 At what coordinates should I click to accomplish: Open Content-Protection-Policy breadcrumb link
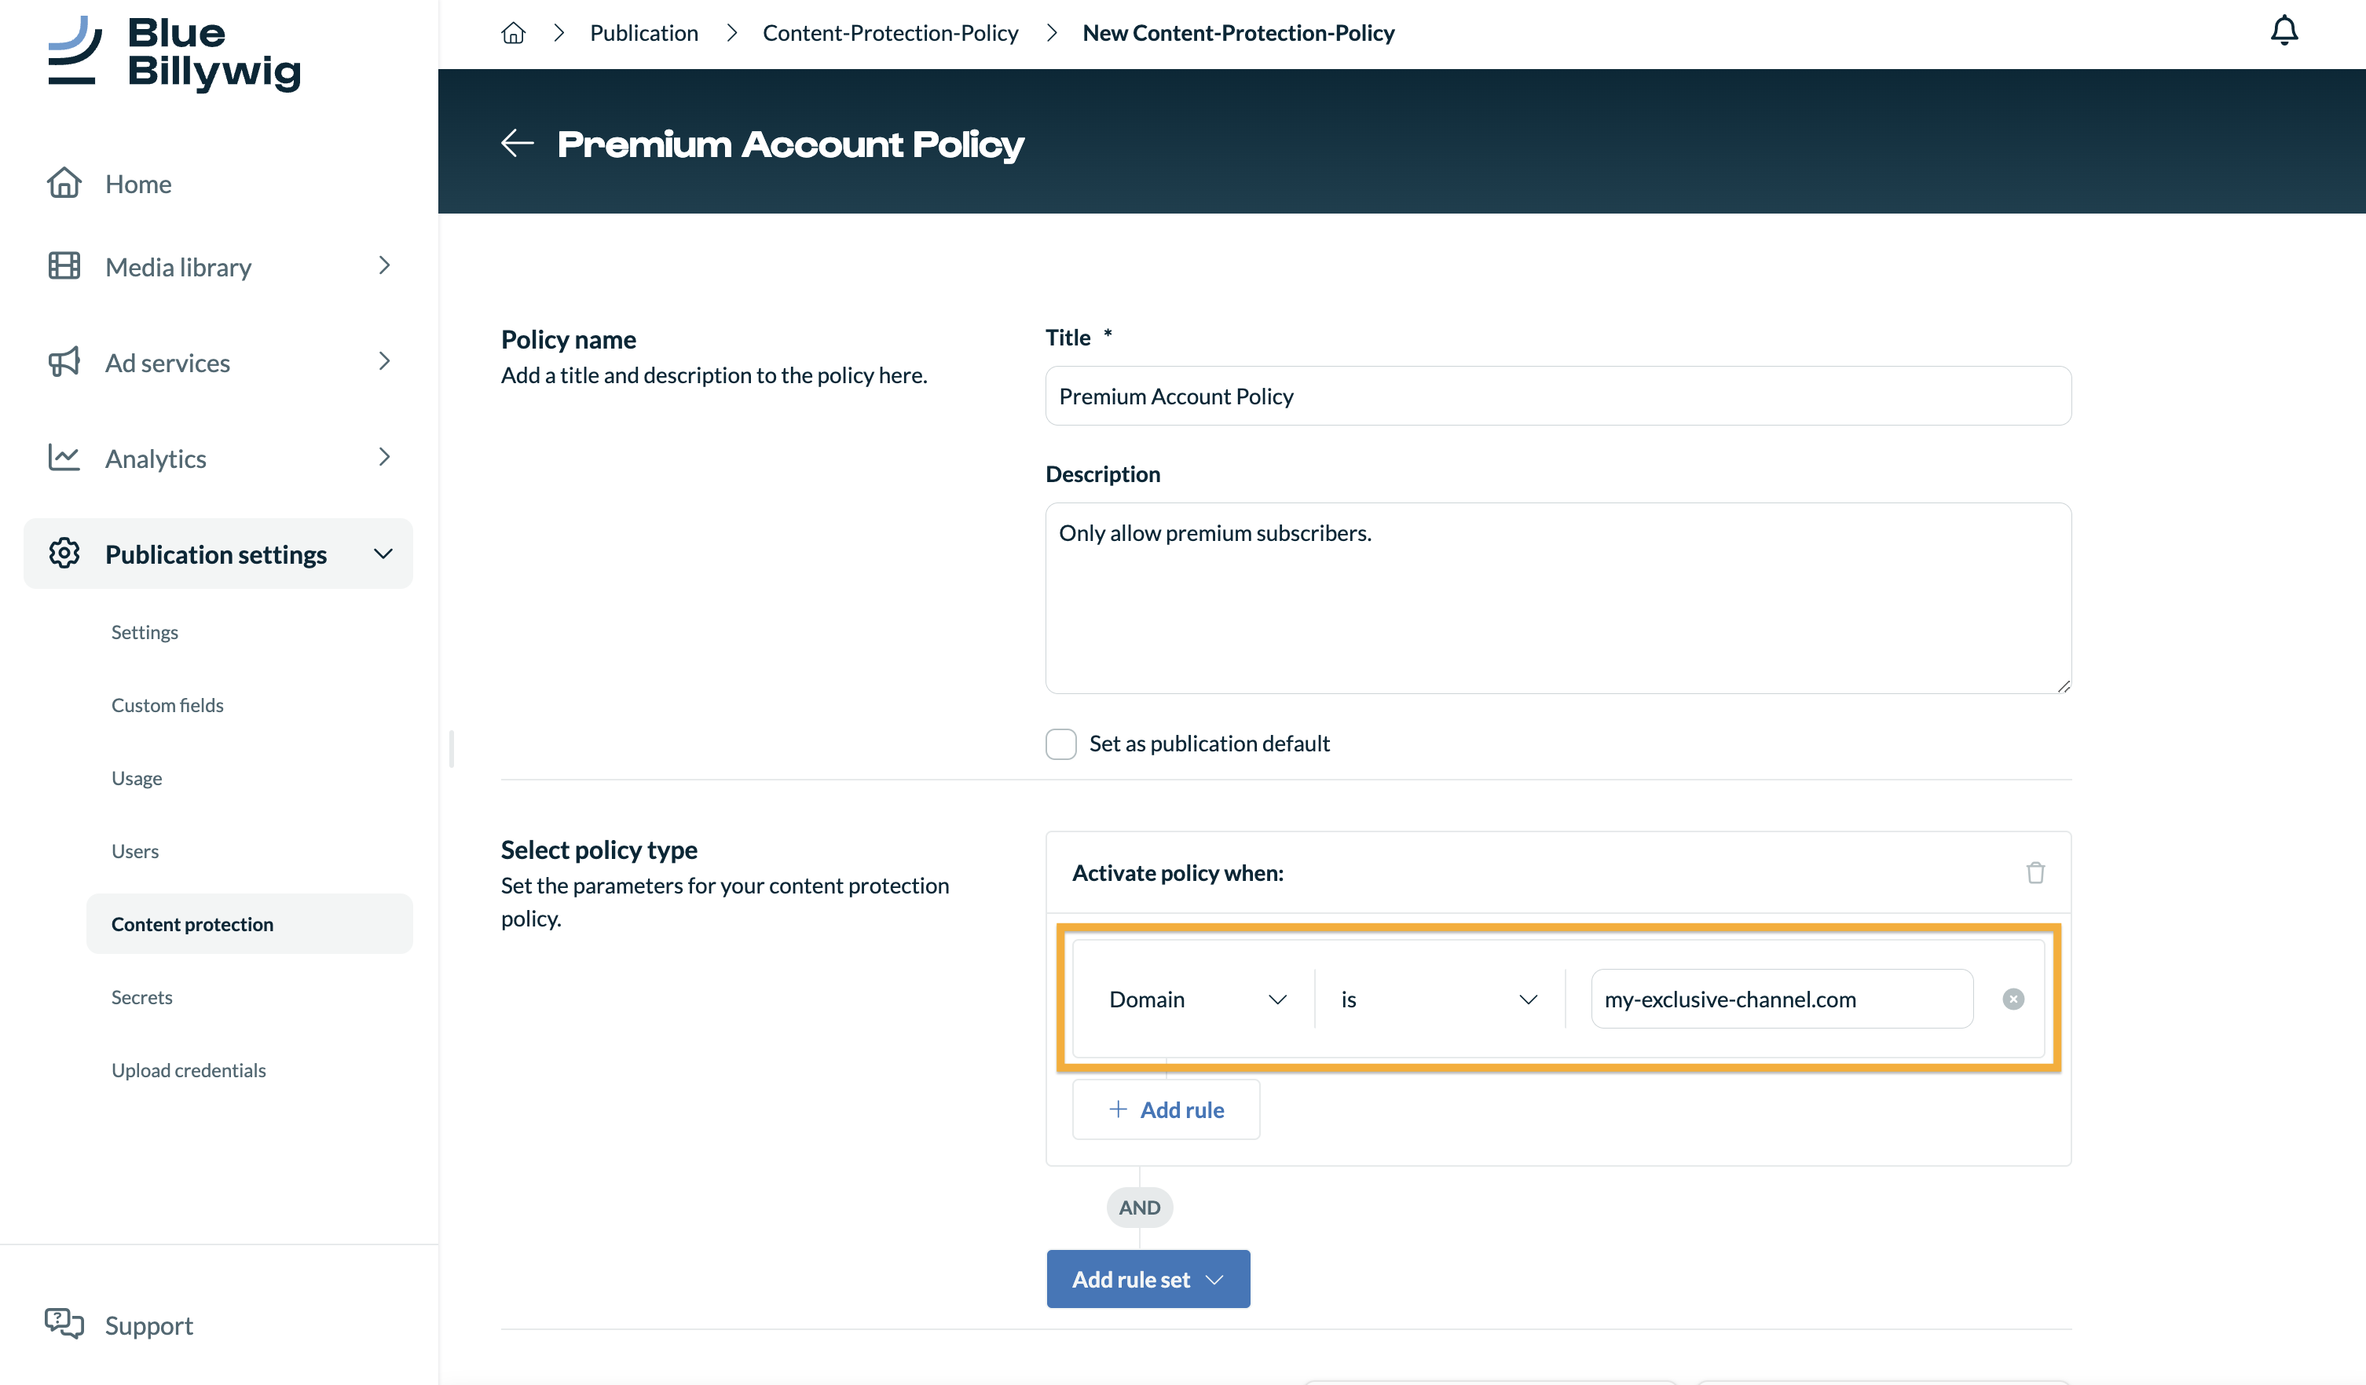point(890,33)
